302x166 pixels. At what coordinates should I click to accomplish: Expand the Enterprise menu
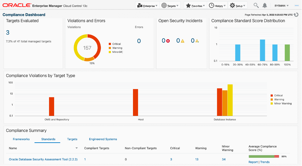147,6
